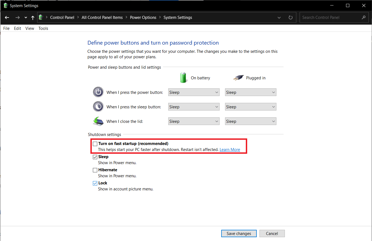Viewport: 372px width, 241px height.
Task: Open power button Plugged in dropdown
Action: pyautogui.click(x=251, y=92)
